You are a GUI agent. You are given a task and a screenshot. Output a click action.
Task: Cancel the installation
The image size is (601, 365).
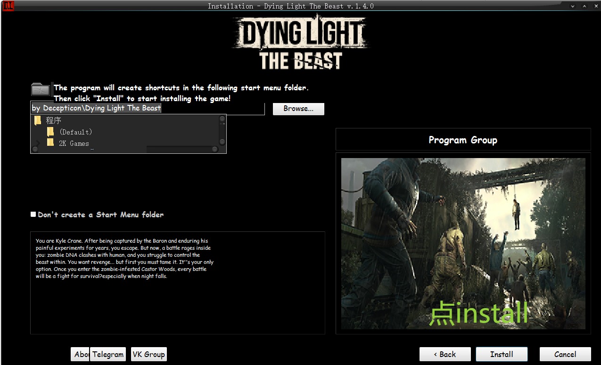565,354
